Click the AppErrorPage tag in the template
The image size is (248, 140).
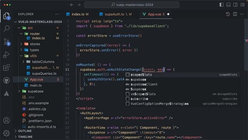(97, 118)
